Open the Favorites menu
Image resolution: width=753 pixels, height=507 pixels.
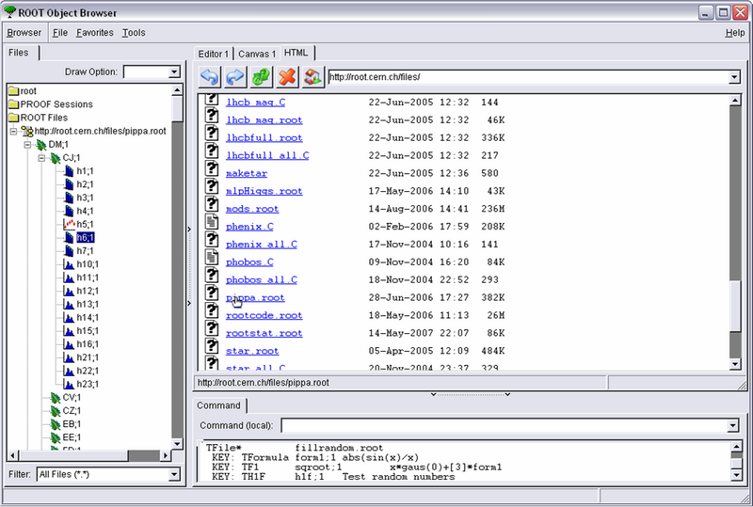click(95, 33)
